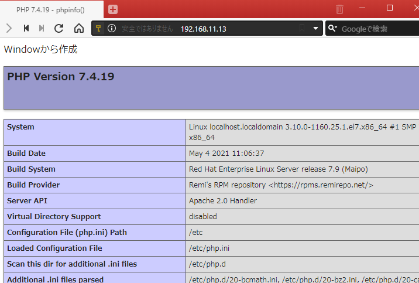Click the forward navigation arrow
This screenshot has height=283, width=419.
pyautogui.click(x=9, y=28)
